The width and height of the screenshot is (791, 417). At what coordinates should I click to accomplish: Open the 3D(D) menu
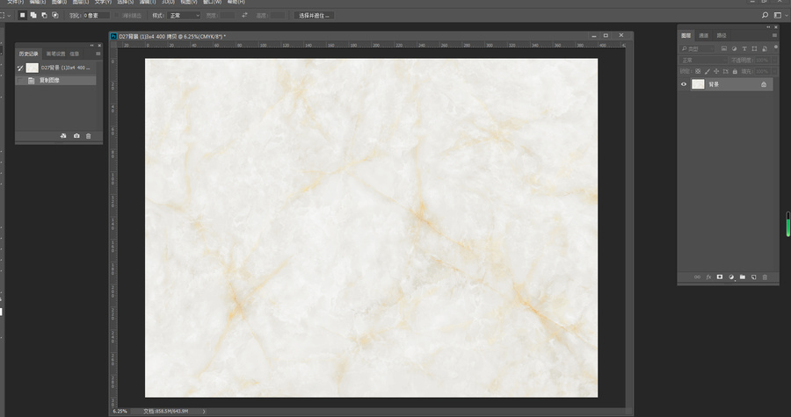pos(168,2)
